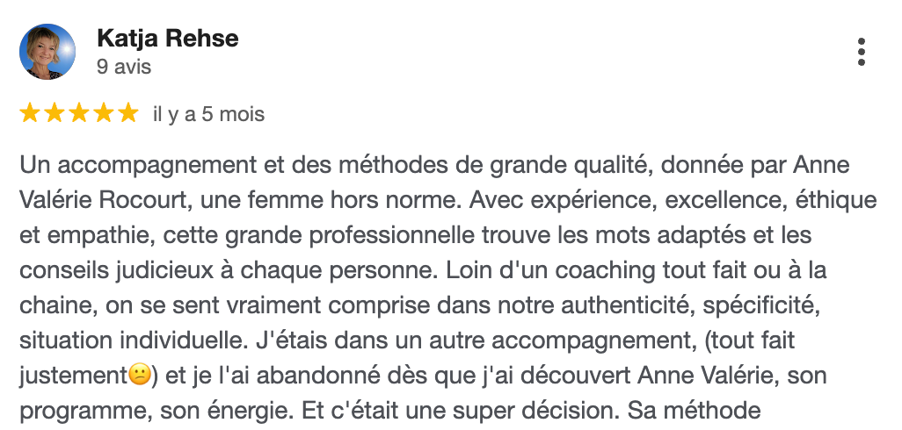This screenshot has height=430, width=902.
Task: Open the three-dot options menu for this review
Action: pos(861,53)
